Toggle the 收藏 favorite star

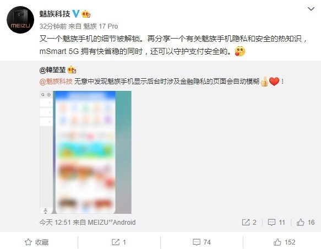click(37, 242)
